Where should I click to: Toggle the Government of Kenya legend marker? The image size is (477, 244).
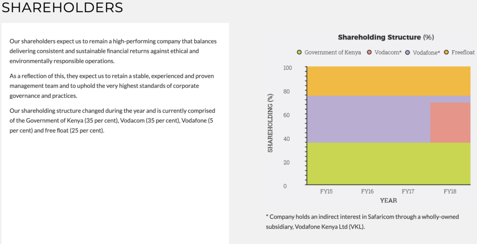300,52
